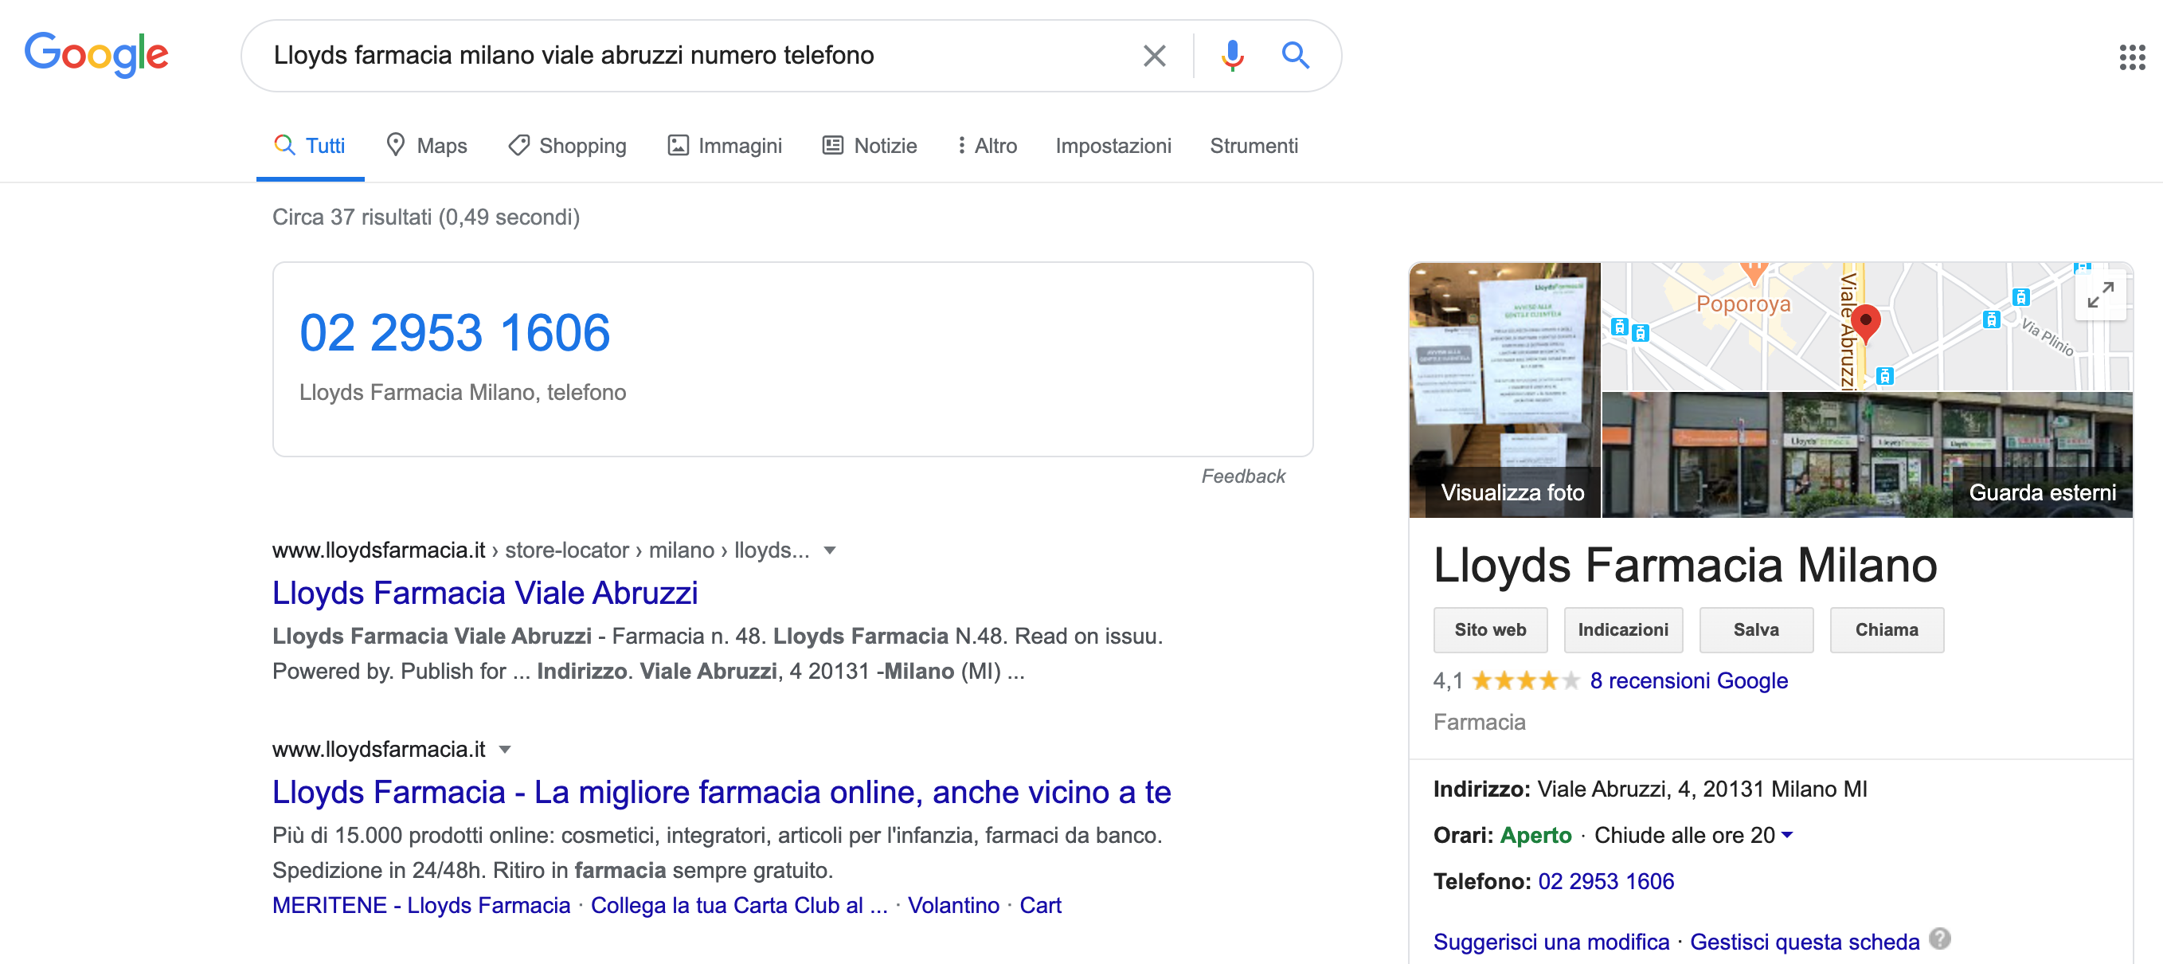Screen dimensions: 2163x964
Task: Open Collega la tua Carta Club sitelink
Action: [x=739, y=905]
